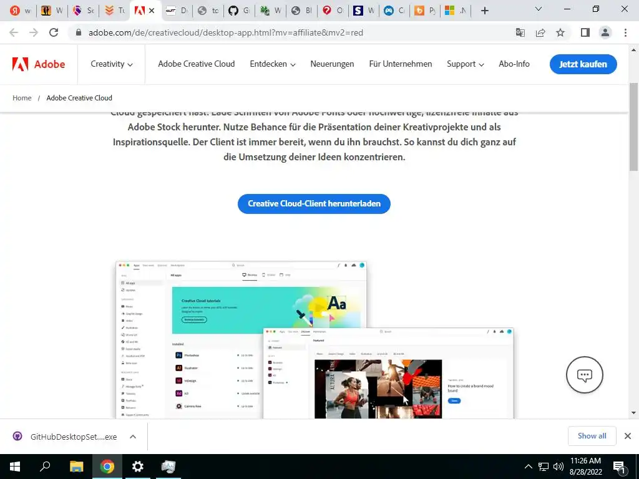Click the scrollbar down arrow
639x479 pixels.
(634, 413)
